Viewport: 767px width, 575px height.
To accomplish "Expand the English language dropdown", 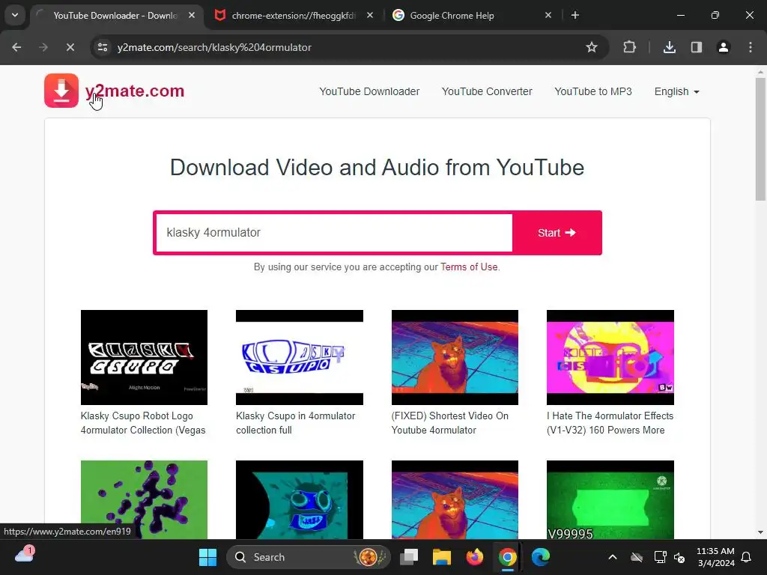I will (x=677, y=91).
